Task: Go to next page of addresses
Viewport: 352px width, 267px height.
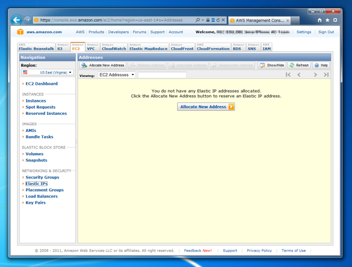Action: click(x=315, y=75)
